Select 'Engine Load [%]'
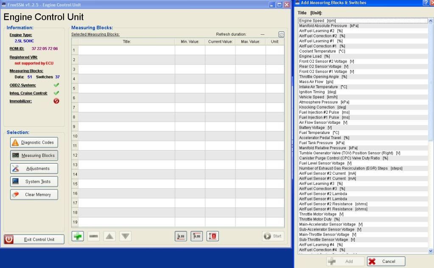This screenshot has height=268, width=434. (363, 56)
